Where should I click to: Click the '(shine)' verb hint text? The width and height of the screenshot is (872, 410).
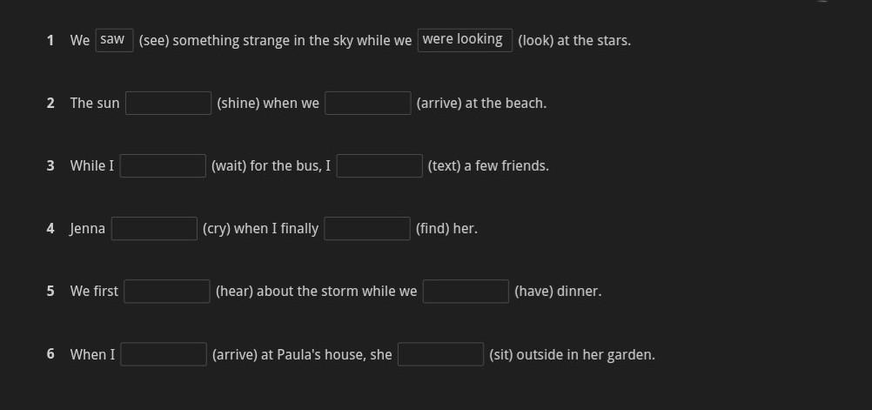[x=238, y=103]
